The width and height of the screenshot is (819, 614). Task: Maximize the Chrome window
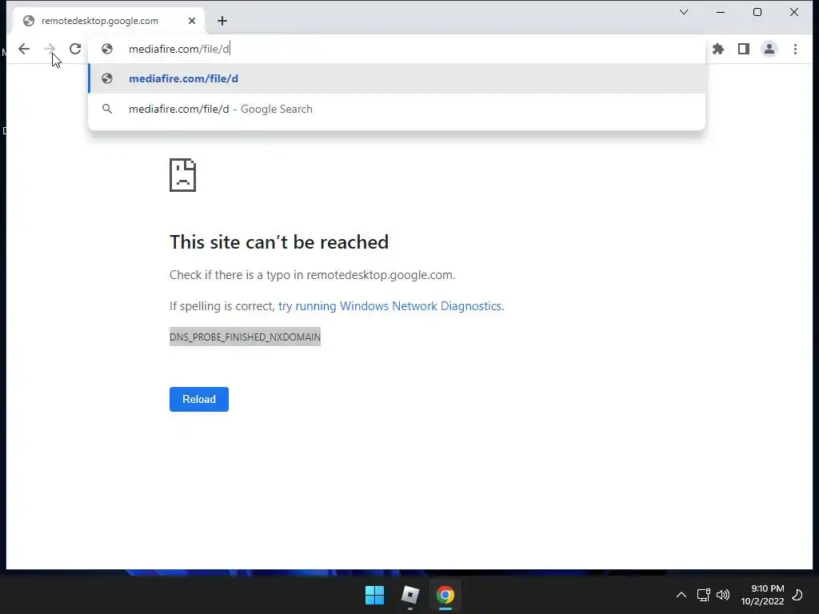[x=757, y=12]
